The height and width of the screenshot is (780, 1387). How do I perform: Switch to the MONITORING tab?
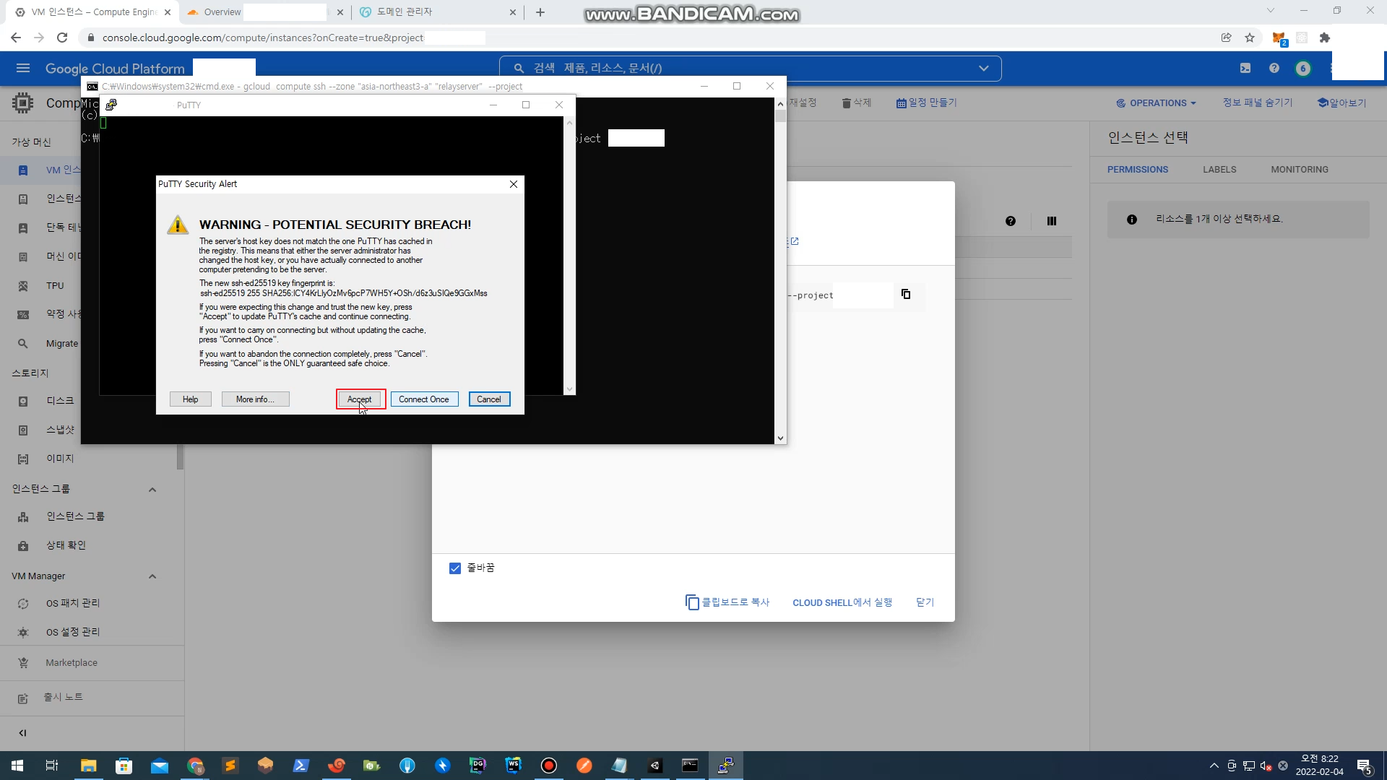click(1300, 169)
